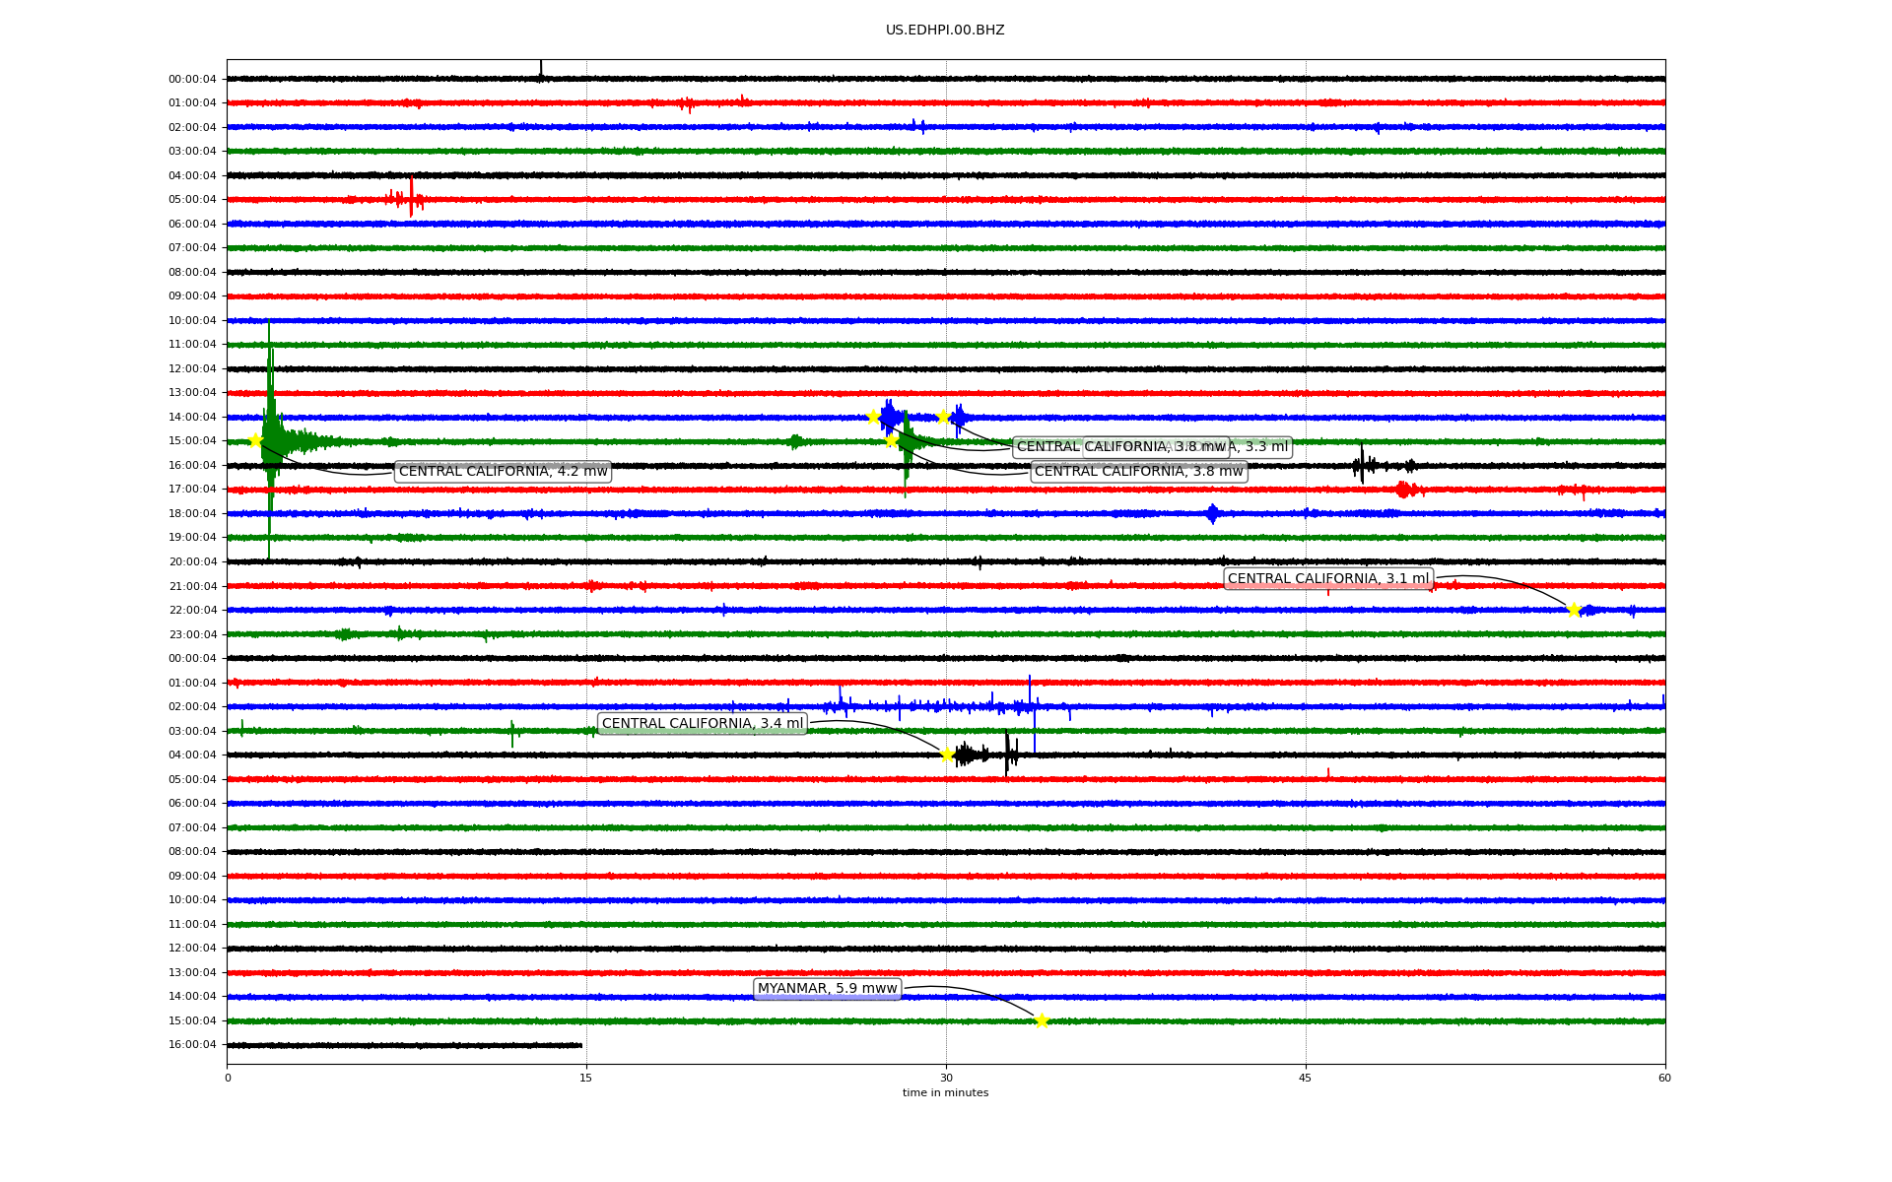Click the 60 tick label on x-axis
Viewport: 1892px width, 1182px height.
coord(1664,1078)
